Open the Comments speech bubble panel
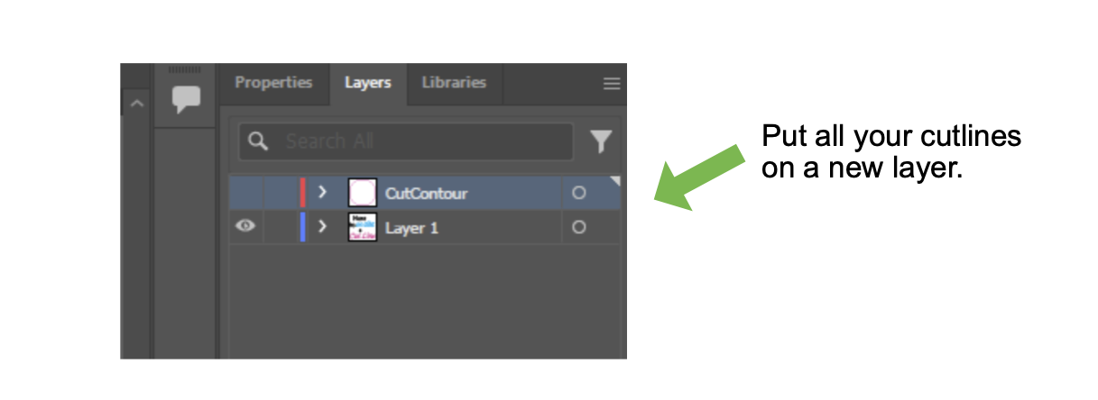The height and width of the screenshot is (400, 1098). tap(187, 98)
